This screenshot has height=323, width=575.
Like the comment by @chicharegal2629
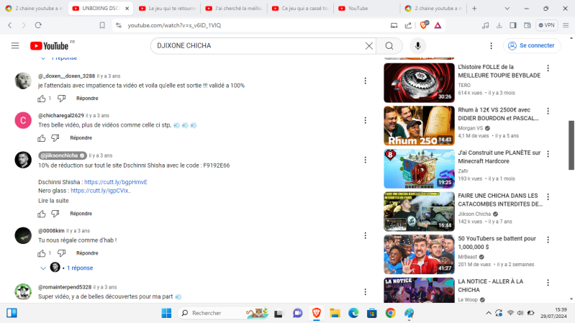pos(42,138)
